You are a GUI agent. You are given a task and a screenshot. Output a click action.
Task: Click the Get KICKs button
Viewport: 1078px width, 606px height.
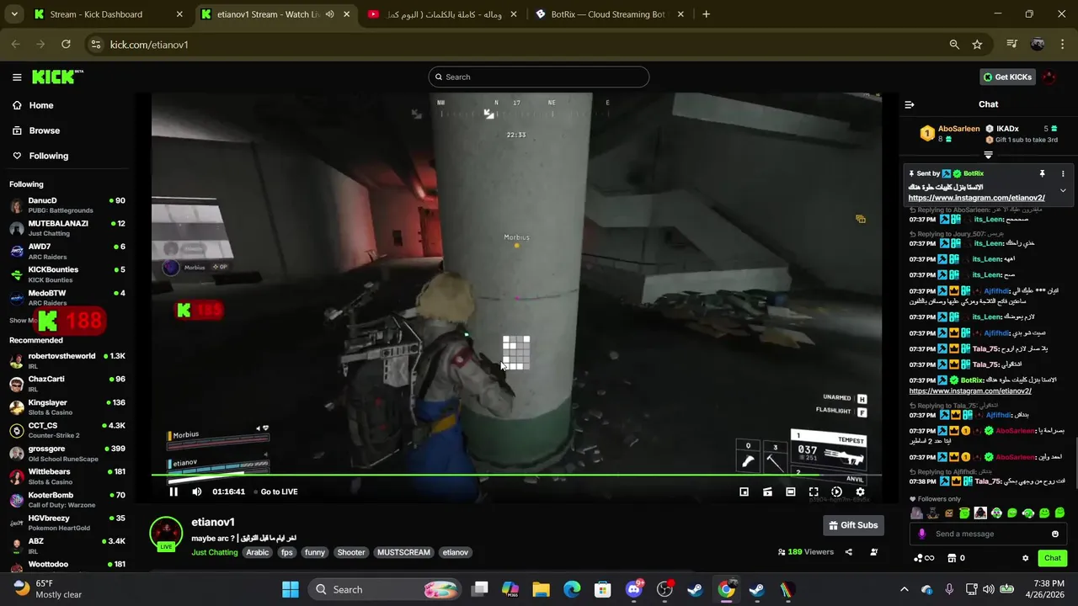[1006, 77]
